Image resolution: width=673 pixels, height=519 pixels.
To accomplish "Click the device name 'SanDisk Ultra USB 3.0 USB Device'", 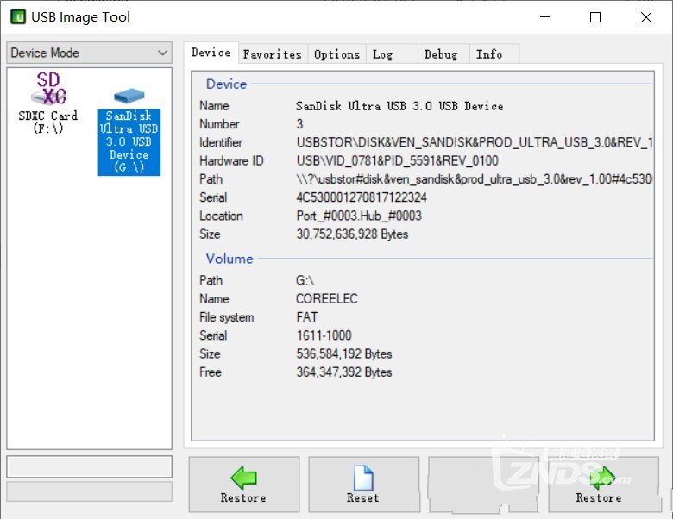I will [x=399, y=106].
